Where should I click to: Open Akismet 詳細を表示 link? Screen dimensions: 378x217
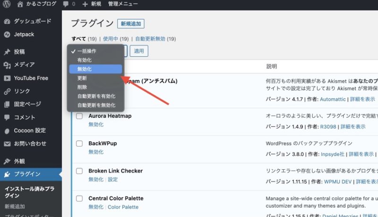[362, 99]
